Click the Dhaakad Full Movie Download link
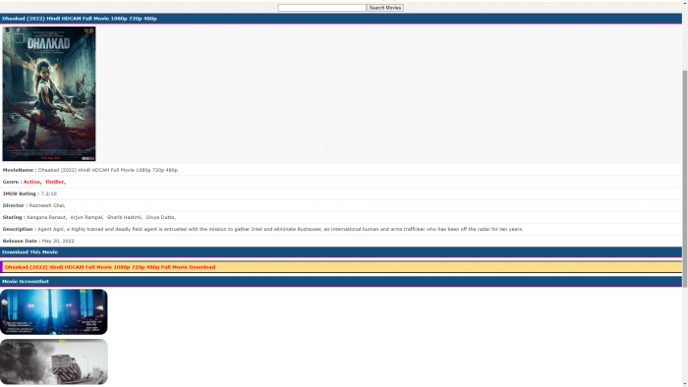The image size is (688, 387). point(110,267)
